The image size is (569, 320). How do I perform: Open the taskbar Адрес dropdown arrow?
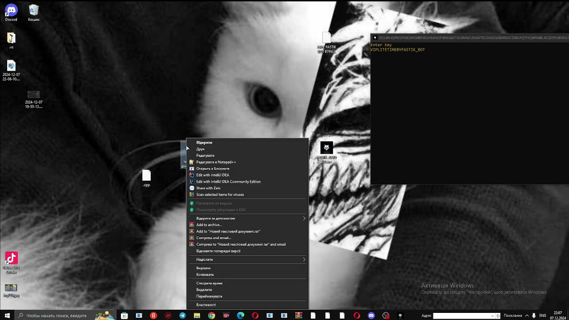[492, 316]
